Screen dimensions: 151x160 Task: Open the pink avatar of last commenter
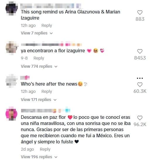click(x=11, y=114)
